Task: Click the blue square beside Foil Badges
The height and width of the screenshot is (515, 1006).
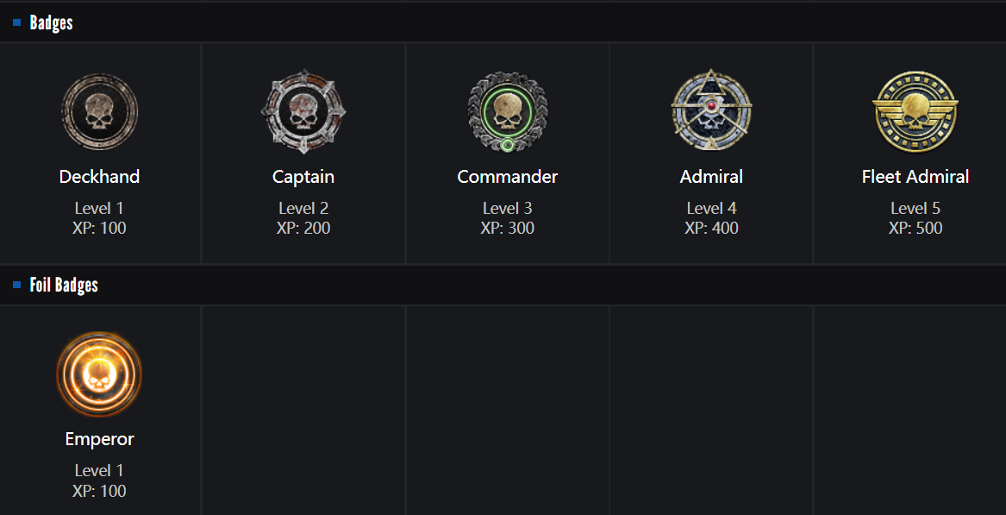Action: point(16,286)
